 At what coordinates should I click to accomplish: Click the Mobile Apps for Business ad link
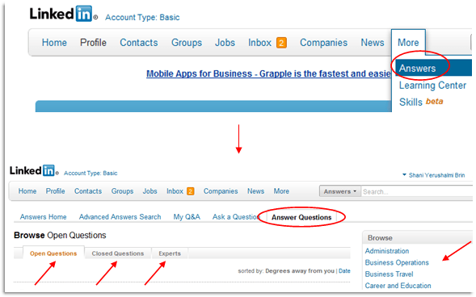[x=268, y=73]
